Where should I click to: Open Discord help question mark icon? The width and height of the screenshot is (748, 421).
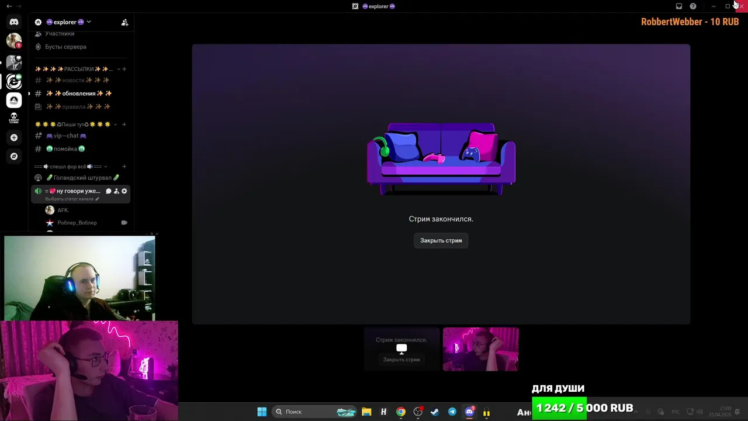pyautogui.click(x=693, y=6)
